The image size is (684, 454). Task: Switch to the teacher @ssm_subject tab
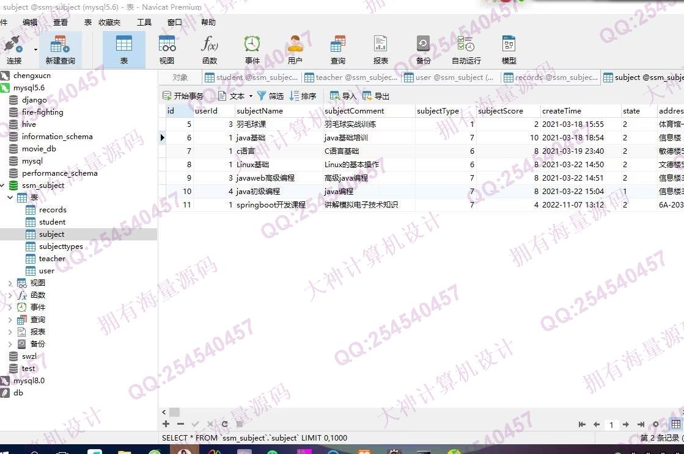(x=351, y=77)
